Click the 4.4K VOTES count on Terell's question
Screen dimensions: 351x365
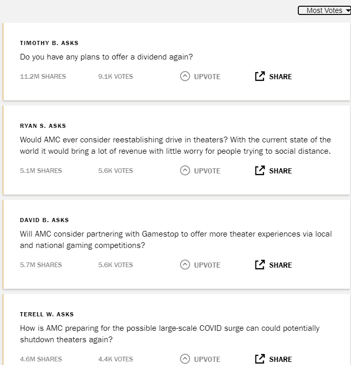115,359
